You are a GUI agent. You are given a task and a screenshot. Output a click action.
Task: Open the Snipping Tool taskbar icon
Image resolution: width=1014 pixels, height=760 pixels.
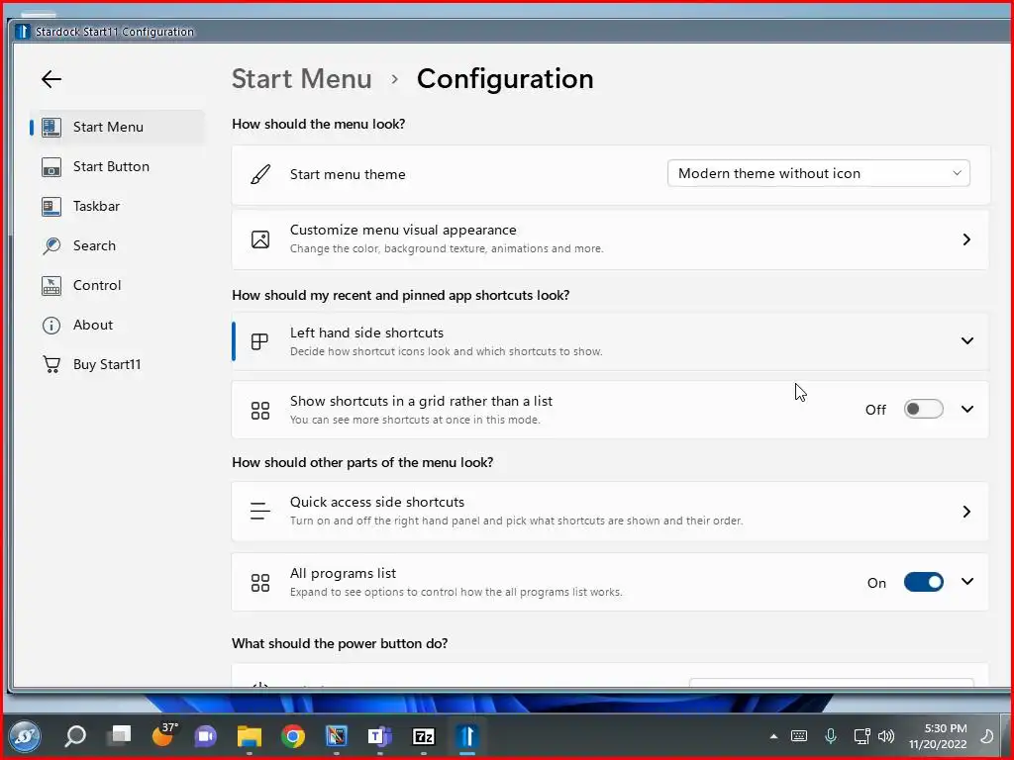(337, 736)
